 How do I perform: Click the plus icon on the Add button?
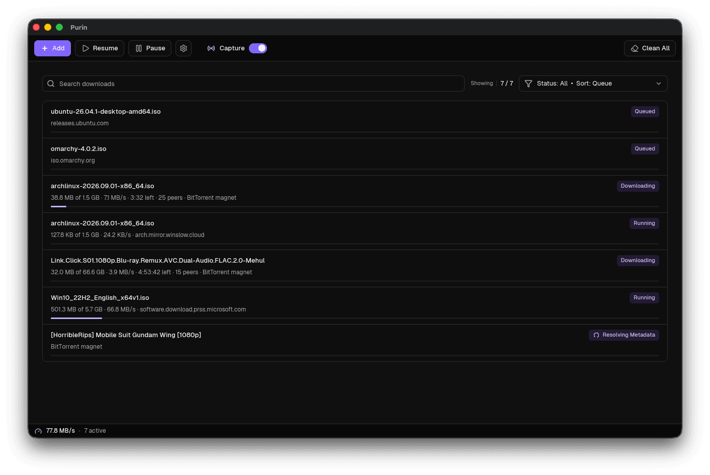[x=45, y=48]
